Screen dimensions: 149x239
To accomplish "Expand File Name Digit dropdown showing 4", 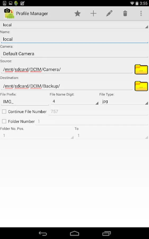I will 74,101.
